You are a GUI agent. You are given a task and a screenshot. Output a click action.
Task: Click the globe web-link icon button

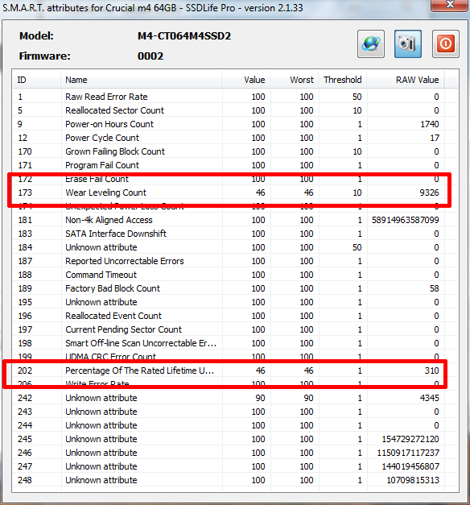[371, 44]
